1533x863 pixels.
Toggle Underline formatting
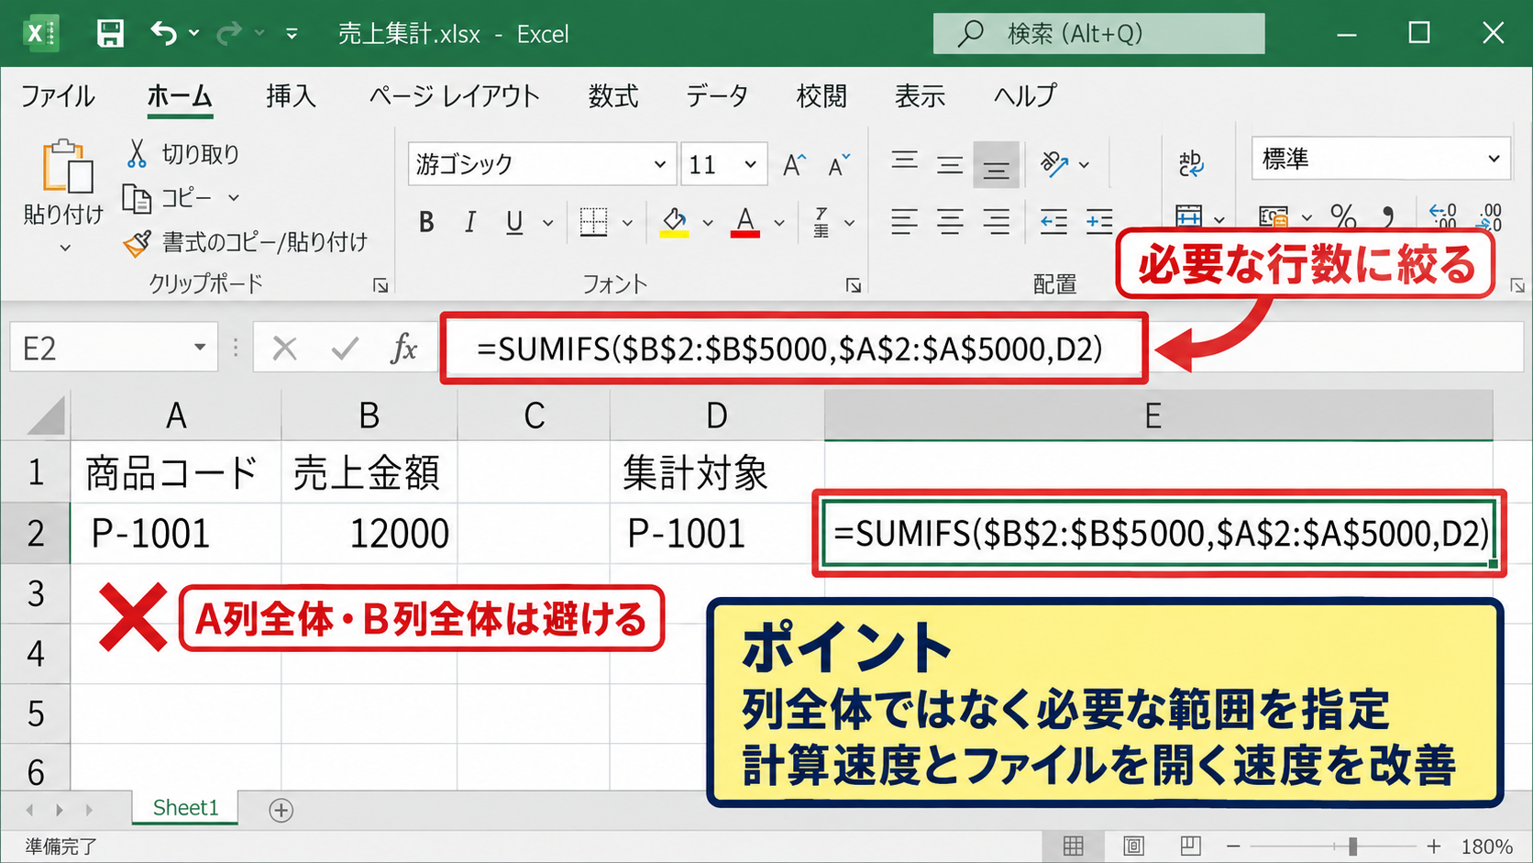tap(514, 222)
